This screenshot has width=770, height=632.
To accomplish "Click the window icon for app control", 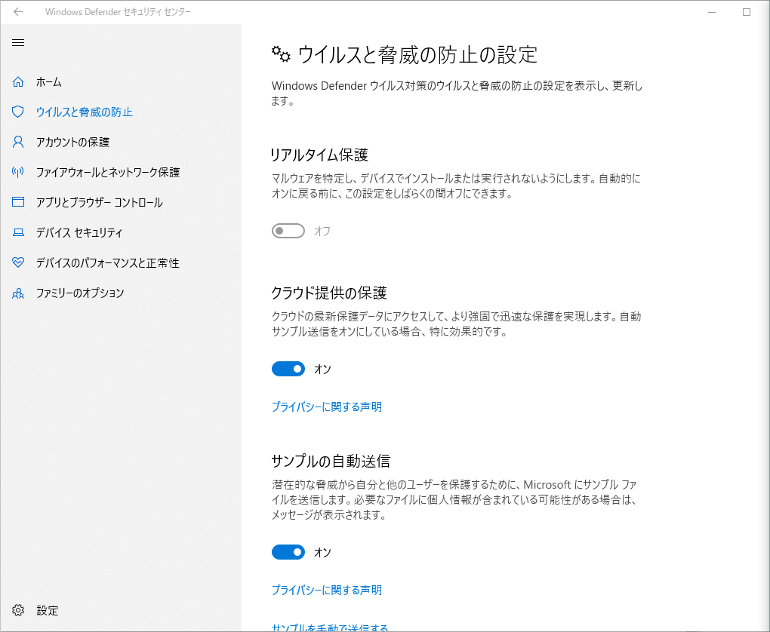I will pos(18,201).
